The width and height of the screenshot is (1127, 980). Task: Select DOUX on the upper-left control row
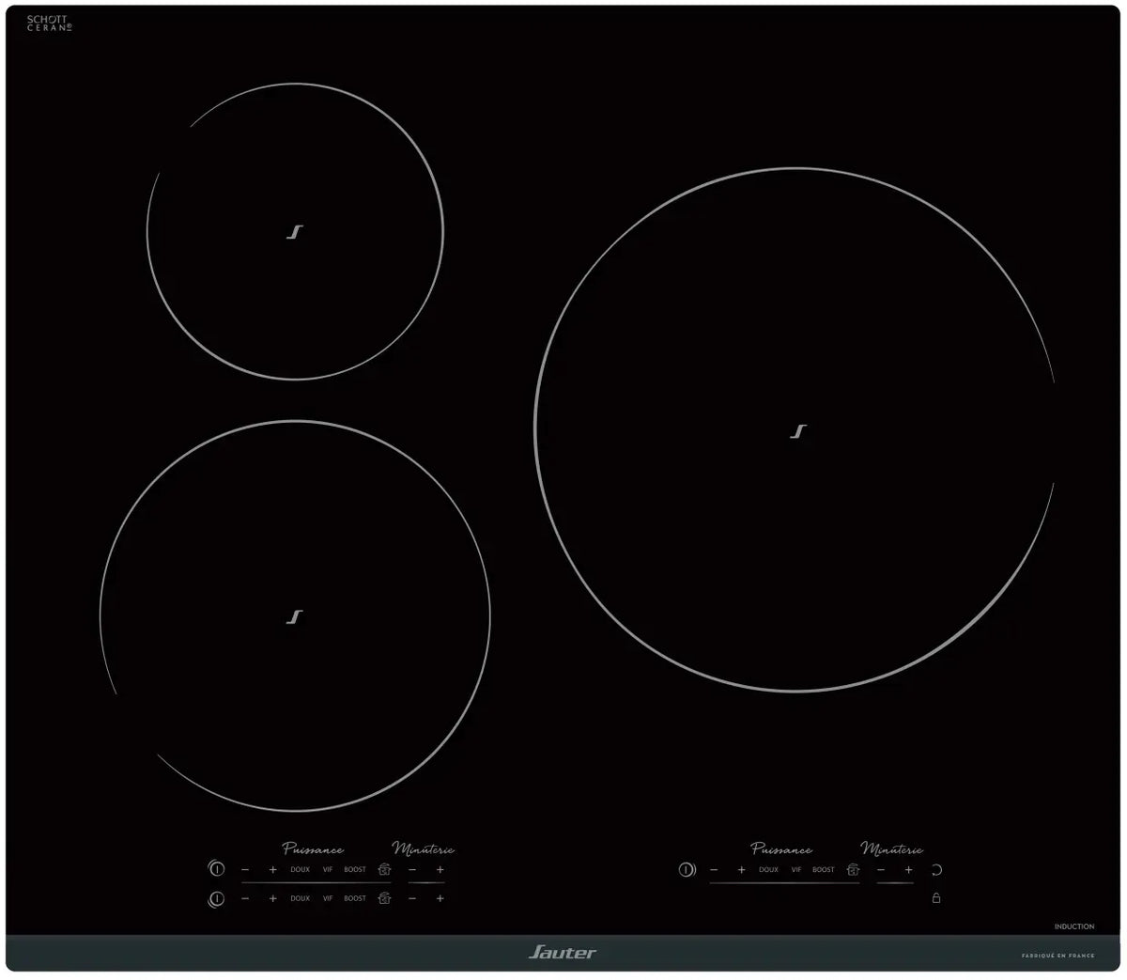pyautogui.click(x=300, y=870)
